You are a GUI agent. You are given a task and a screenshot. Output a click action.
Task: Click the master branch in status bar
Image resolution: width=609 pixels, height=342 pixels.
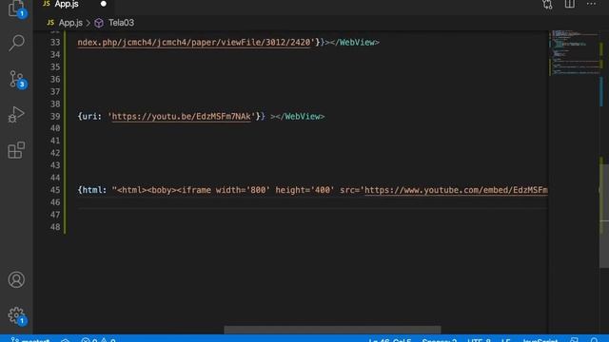[30, 340]
